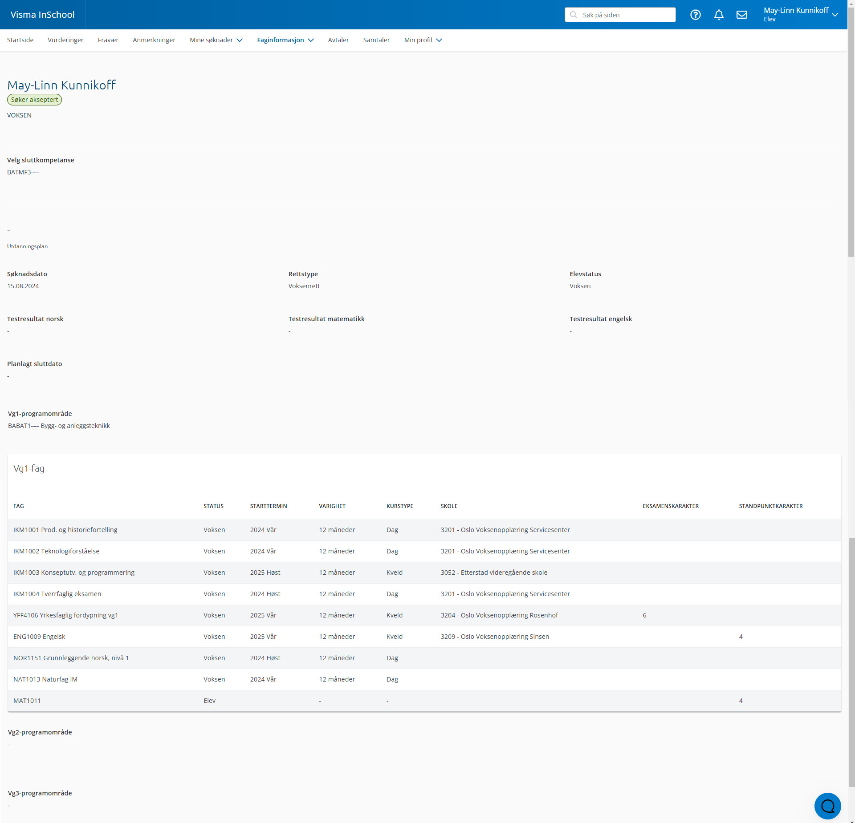Open the notifications bell icon
The height and width of the screenshot is (823, 855).
pos(718,15)
